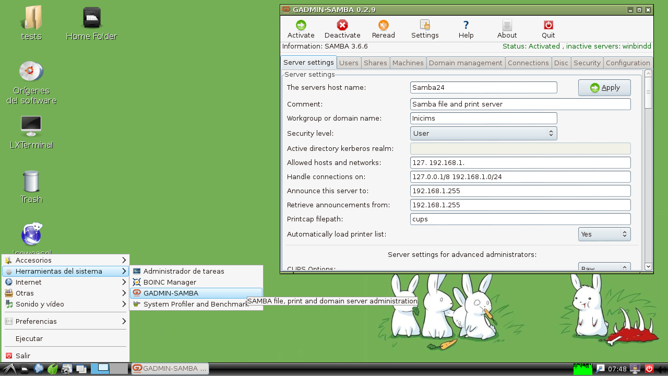
Task: Click the Reread toolbar icon
Action: pos(383,29)
